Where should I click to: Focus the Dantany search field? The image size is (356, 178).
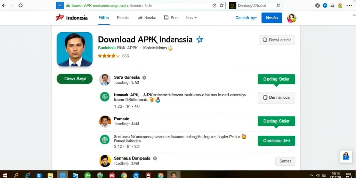256,6
